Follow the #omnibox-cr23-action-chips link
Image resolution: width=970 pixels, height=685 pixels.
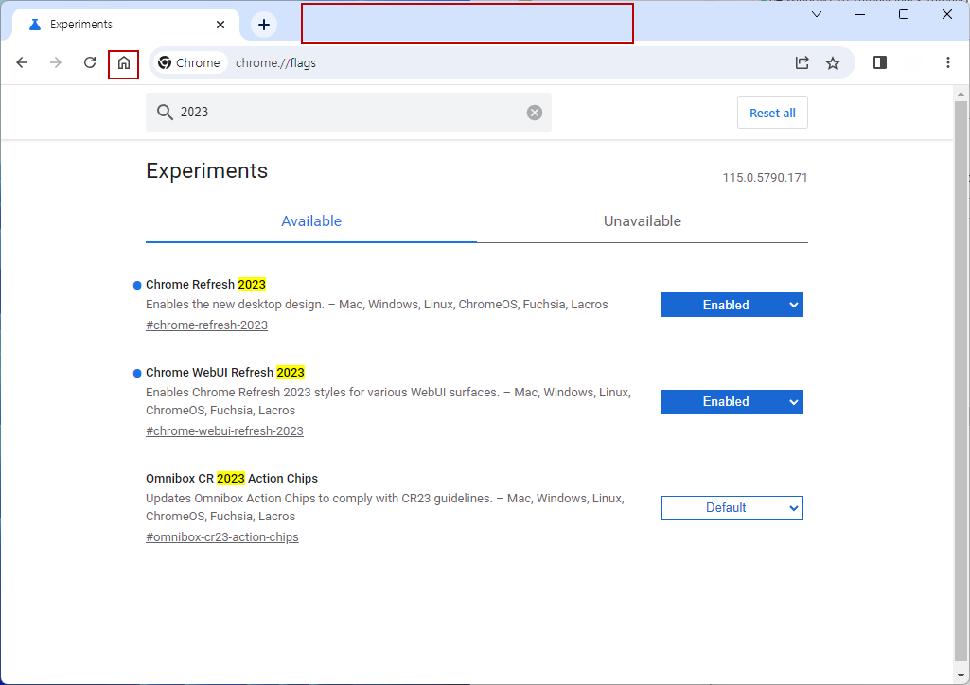tap(222, 537)
